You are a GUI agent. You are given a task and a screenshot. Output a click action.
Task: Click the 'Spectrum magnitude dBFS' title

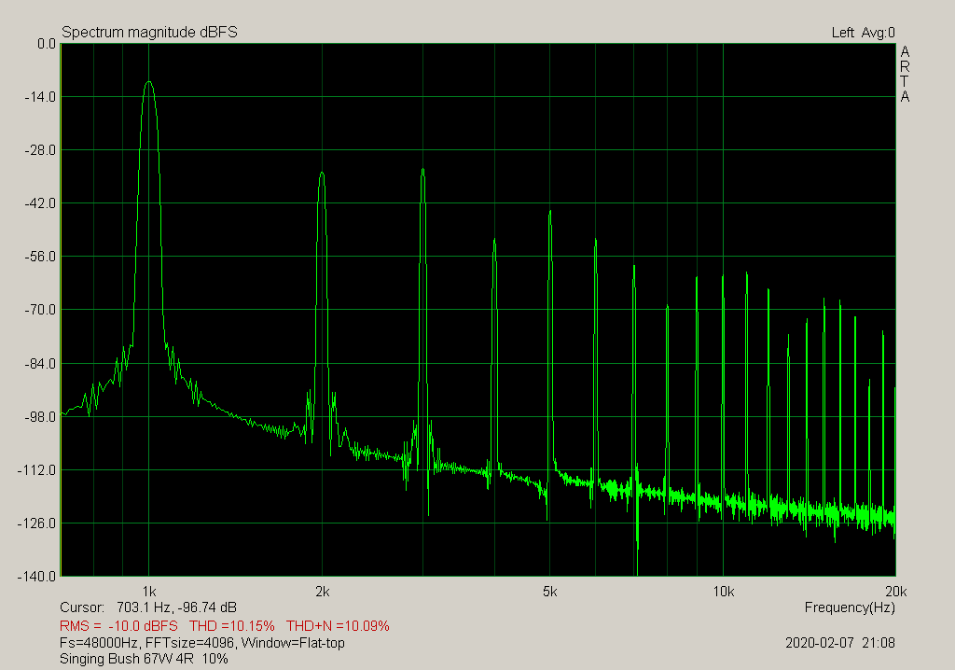point(149,33)
